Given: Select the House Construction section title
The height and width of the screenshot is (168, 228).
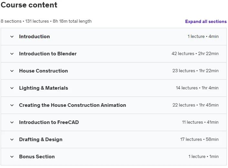Looking at the screenshot, I should coord(44,71).
